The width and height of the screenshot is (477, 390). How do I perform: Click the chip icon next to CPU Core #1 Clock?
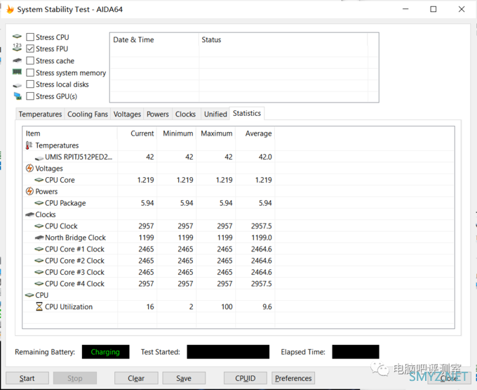[x=39, y=249]
